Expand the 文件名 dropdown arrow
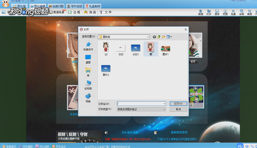 [x=164, y=104]
